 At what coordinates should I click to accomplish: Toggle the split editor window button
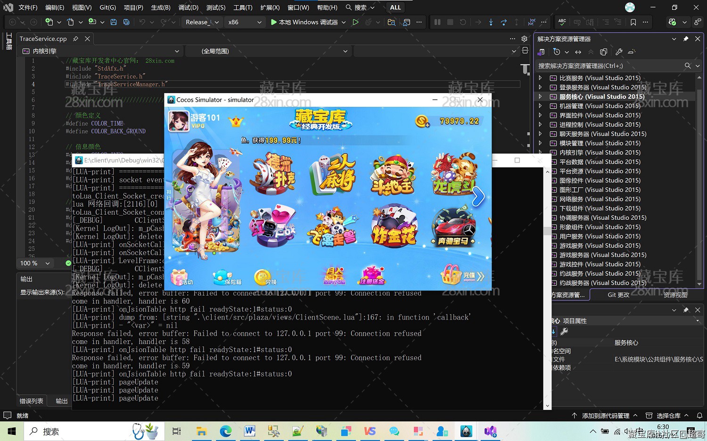click(525, 51)
